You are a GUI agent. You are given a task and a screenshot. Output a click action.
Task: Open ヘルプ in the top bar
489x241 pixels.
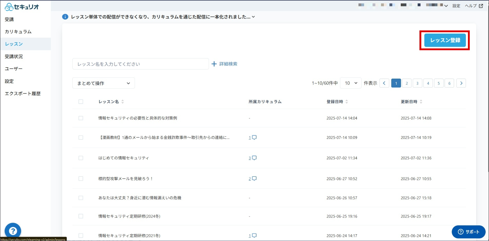[x=471, y=6]
